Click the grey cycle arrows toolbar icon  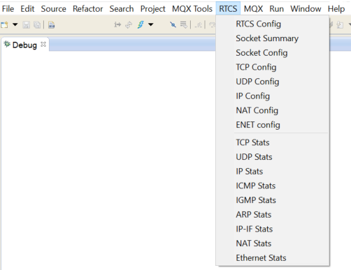pyautogui.click(x=129, y=24)
